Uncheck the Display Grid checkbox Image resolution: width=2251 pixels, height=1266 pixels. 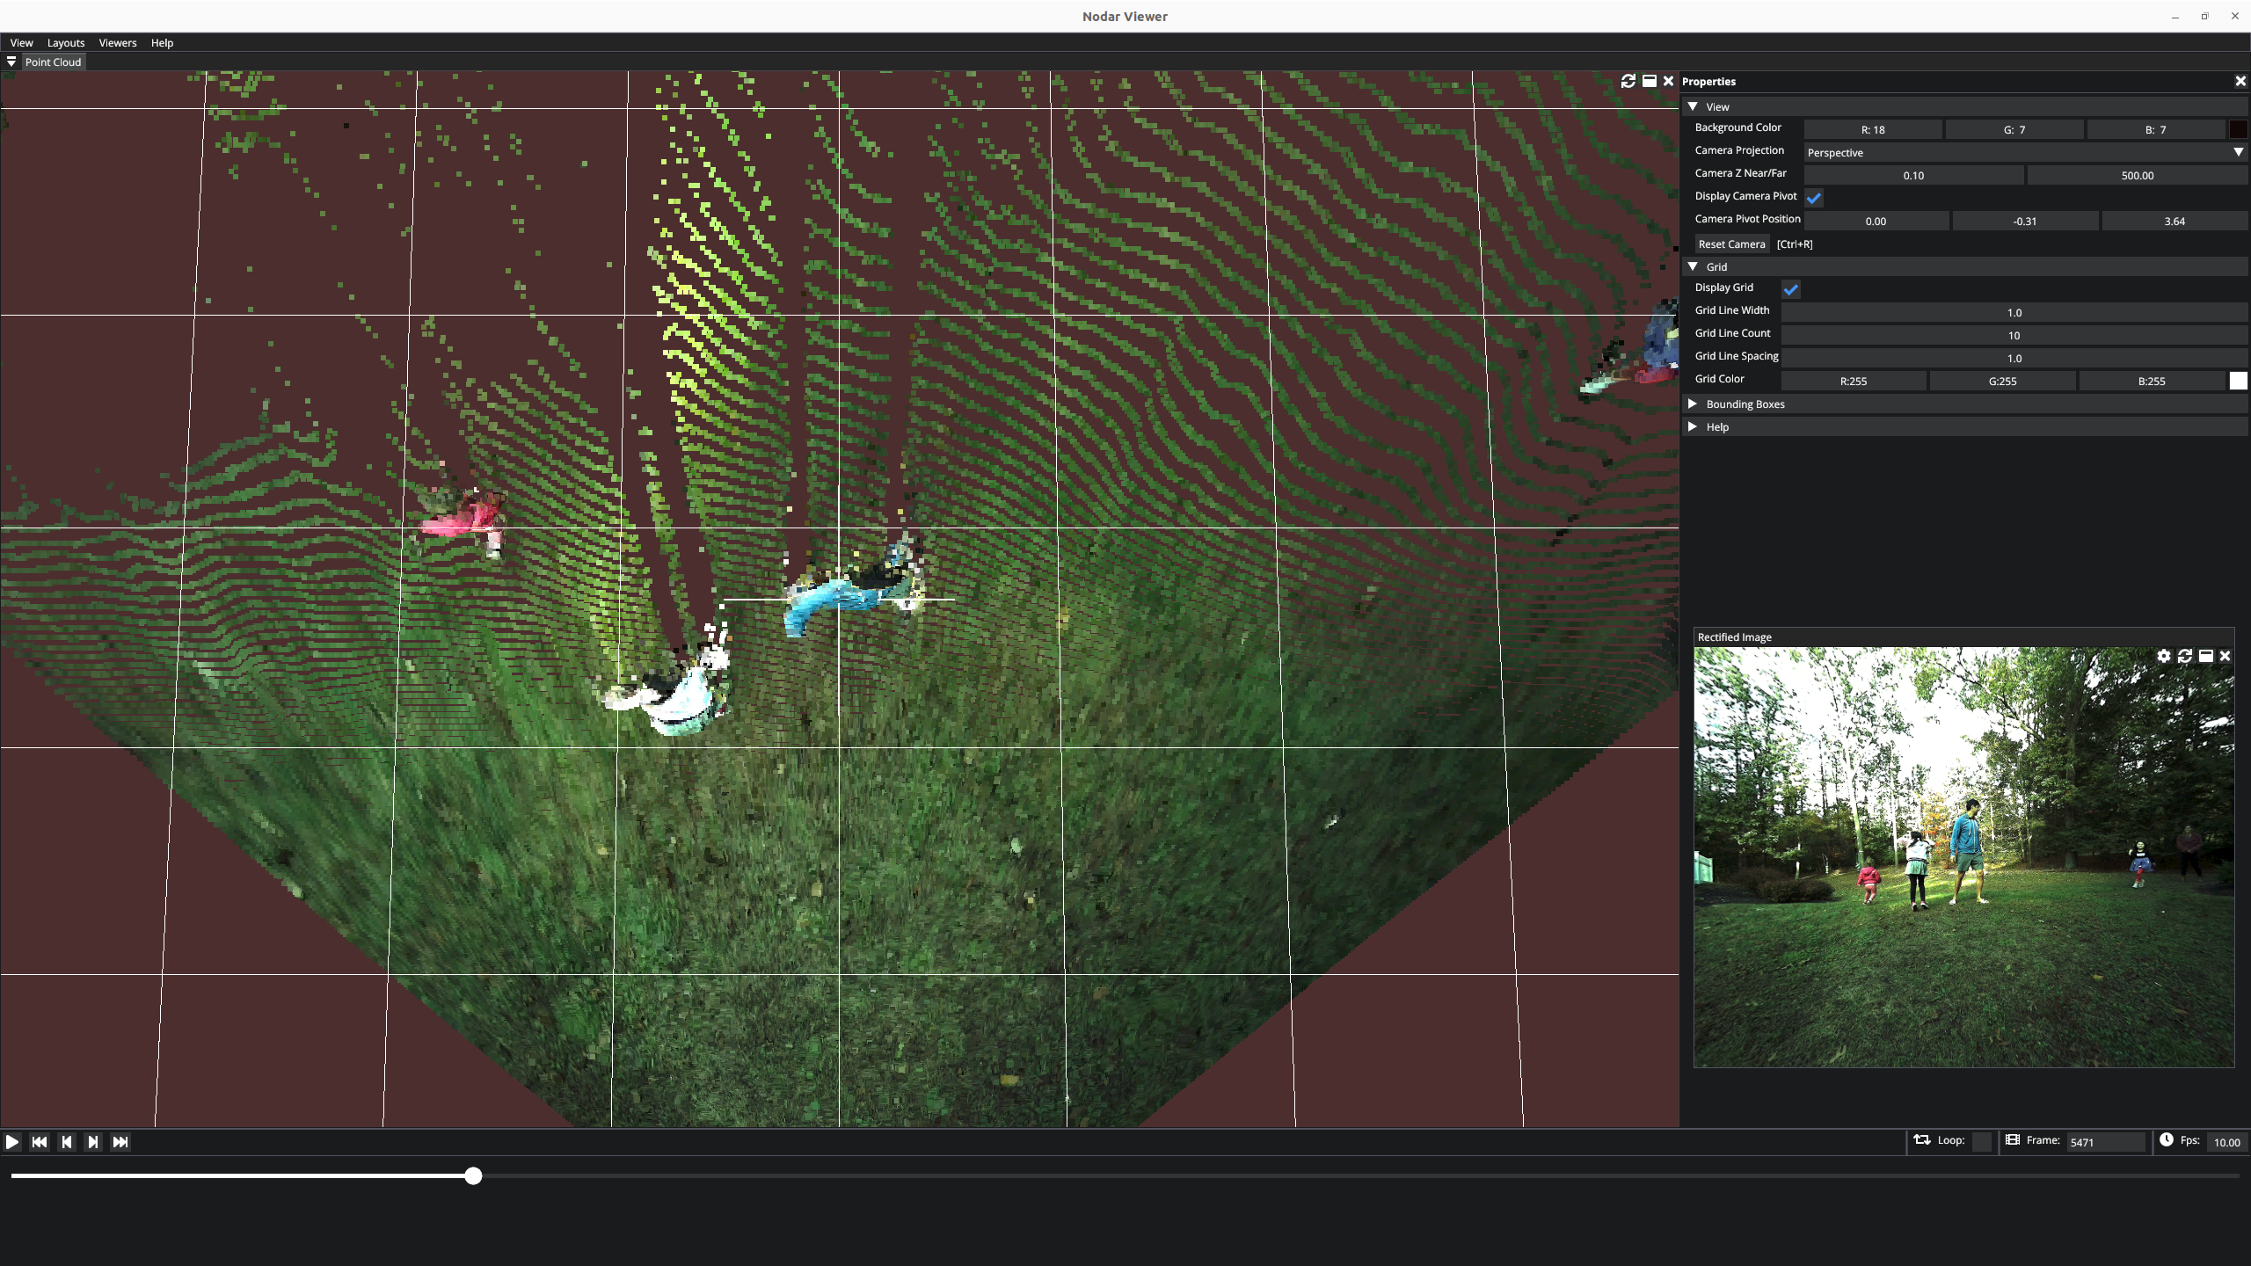1791,289
